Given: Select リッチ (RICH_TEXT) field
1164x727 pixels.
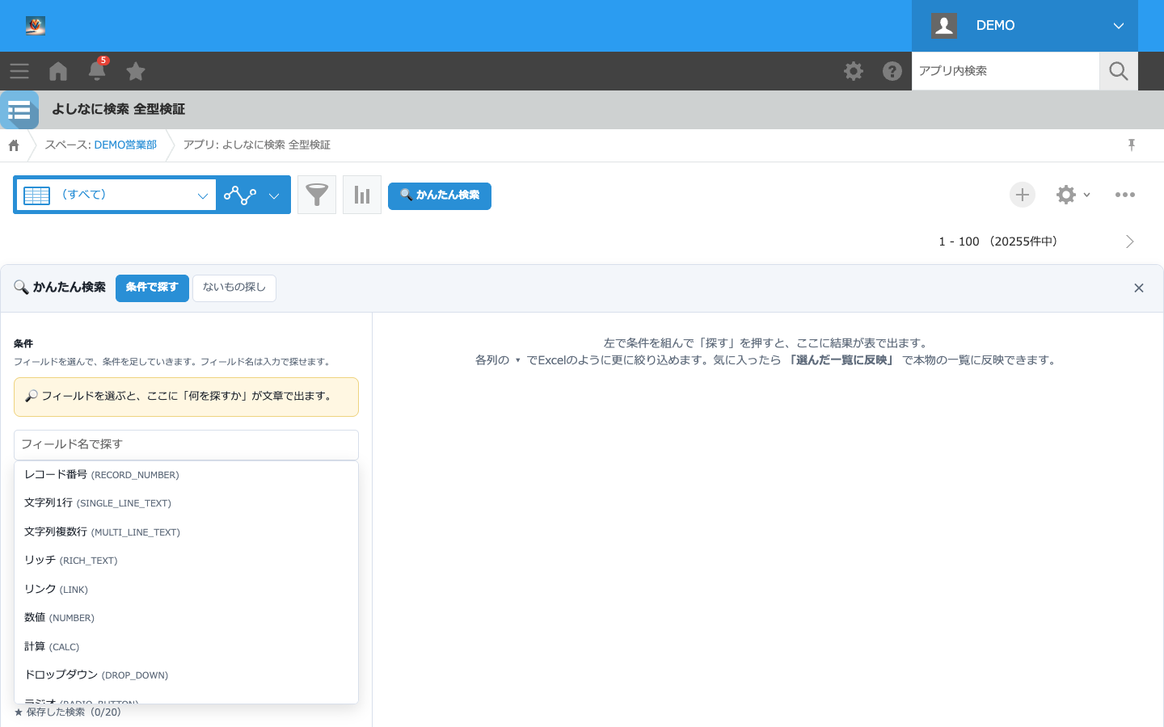Looking at the screenshot, I should coord(186,561).
